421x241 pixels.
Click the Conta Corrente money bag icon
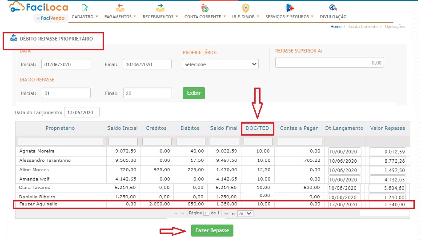204,8
